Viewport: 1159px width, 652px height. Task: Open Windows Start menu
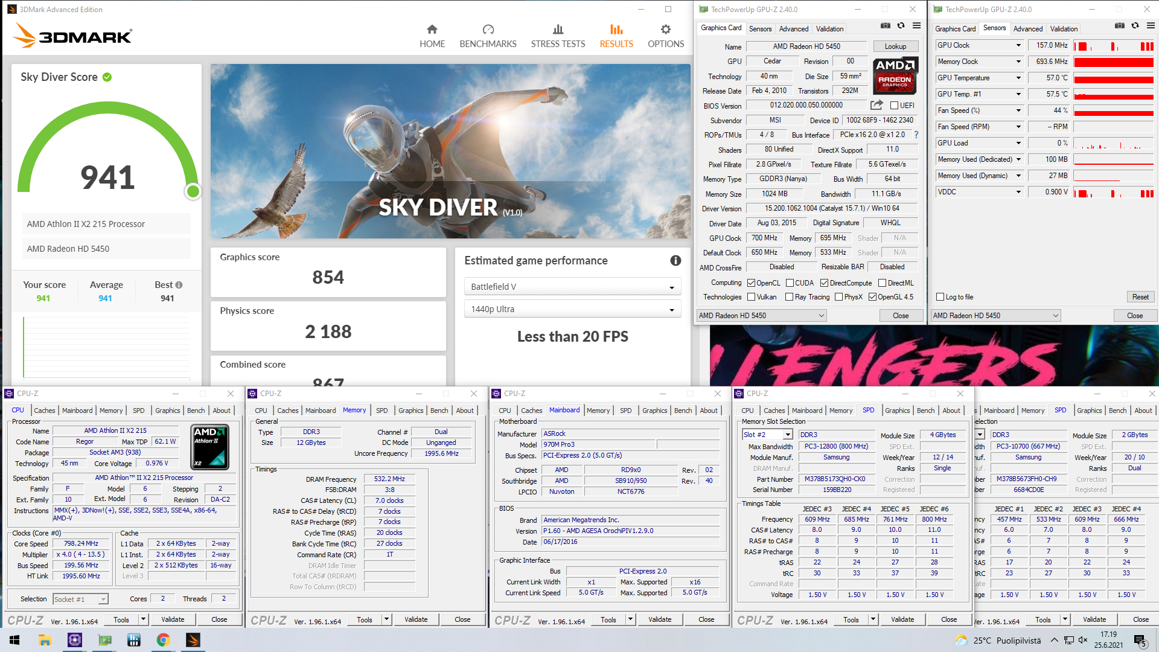coord(14,640)
